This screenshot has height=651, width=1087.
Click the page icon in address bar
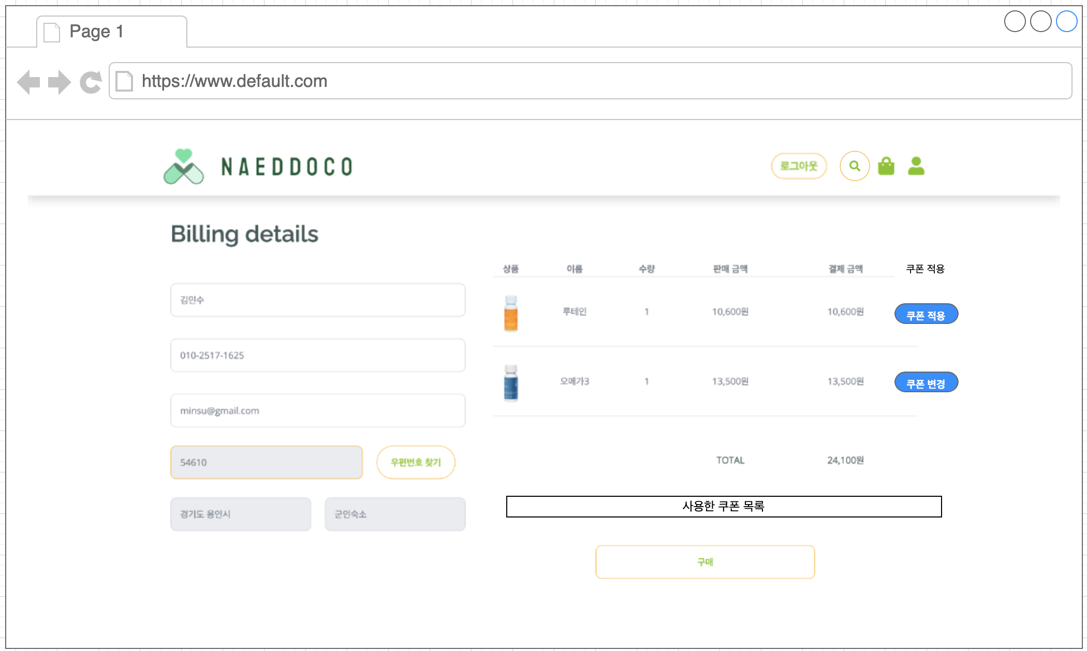pos(124,81)
